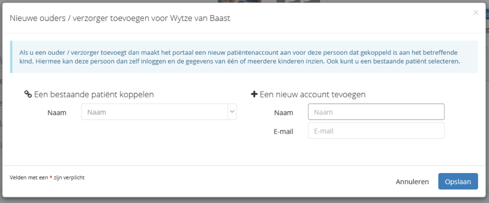Click the heading 'Een nieuw account tevoegen'

click(313, 94)
